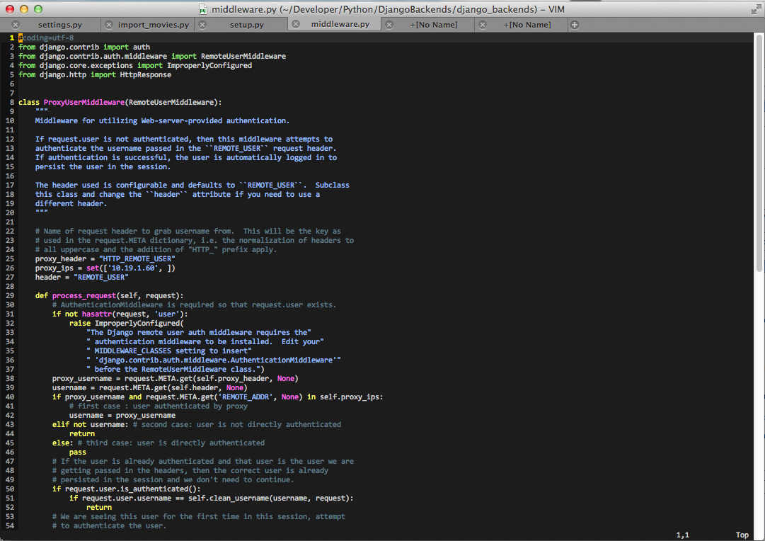765x541 pixels.
Task: Place cursor on the class ProxyUserMiddleware line
Action: pos(120,102)
